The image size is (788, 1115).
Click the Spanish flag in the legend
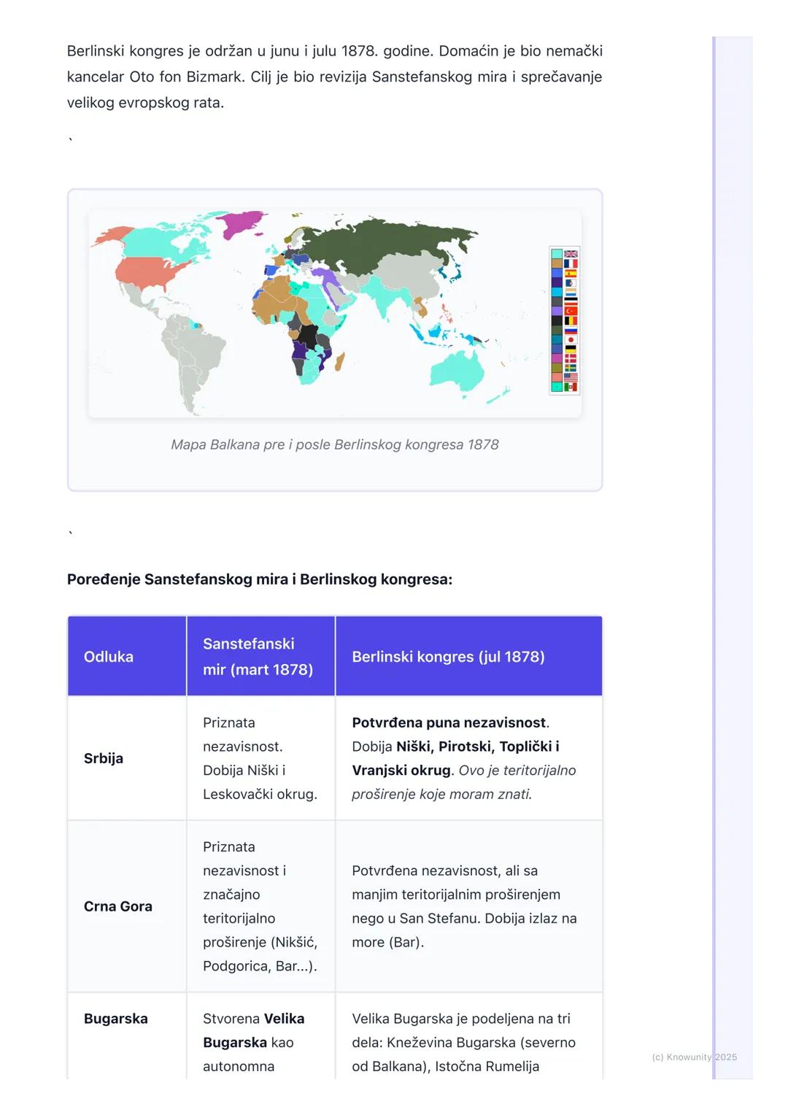571,273
